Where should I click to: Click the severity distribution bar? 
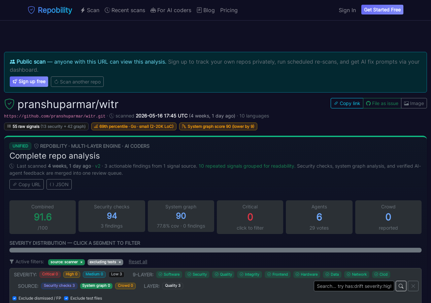pos(215,250)
